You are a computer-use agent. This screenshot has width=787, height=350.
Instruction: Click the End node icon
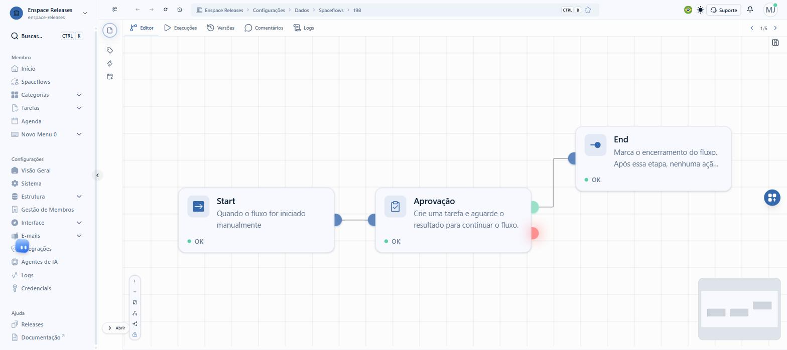[x=595, y=145]
